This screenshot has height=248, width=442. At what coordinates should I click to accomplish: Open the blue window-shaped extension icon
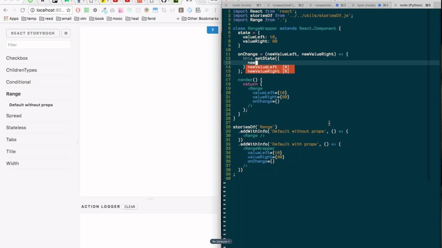tap(155, 10)
